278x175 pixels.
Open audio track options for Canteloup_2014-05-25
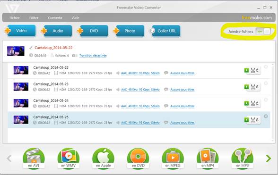[x=140, y=123]
